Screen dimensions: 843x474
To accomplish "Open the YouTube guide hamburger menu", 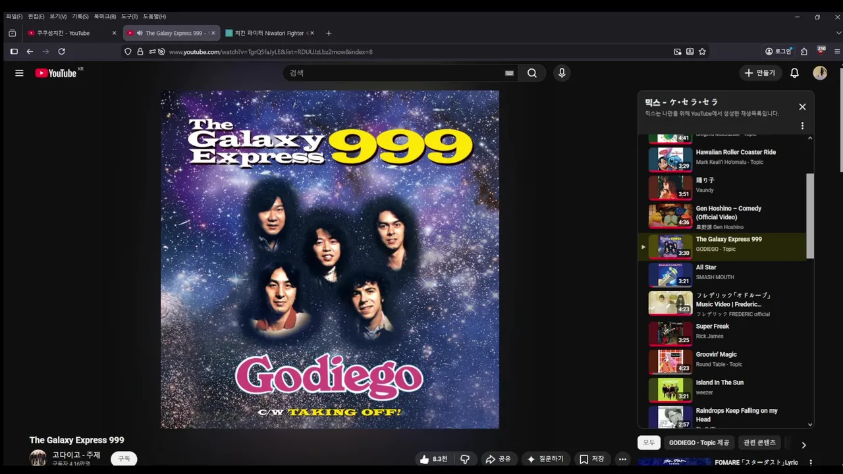I will (x=19, y=73).
